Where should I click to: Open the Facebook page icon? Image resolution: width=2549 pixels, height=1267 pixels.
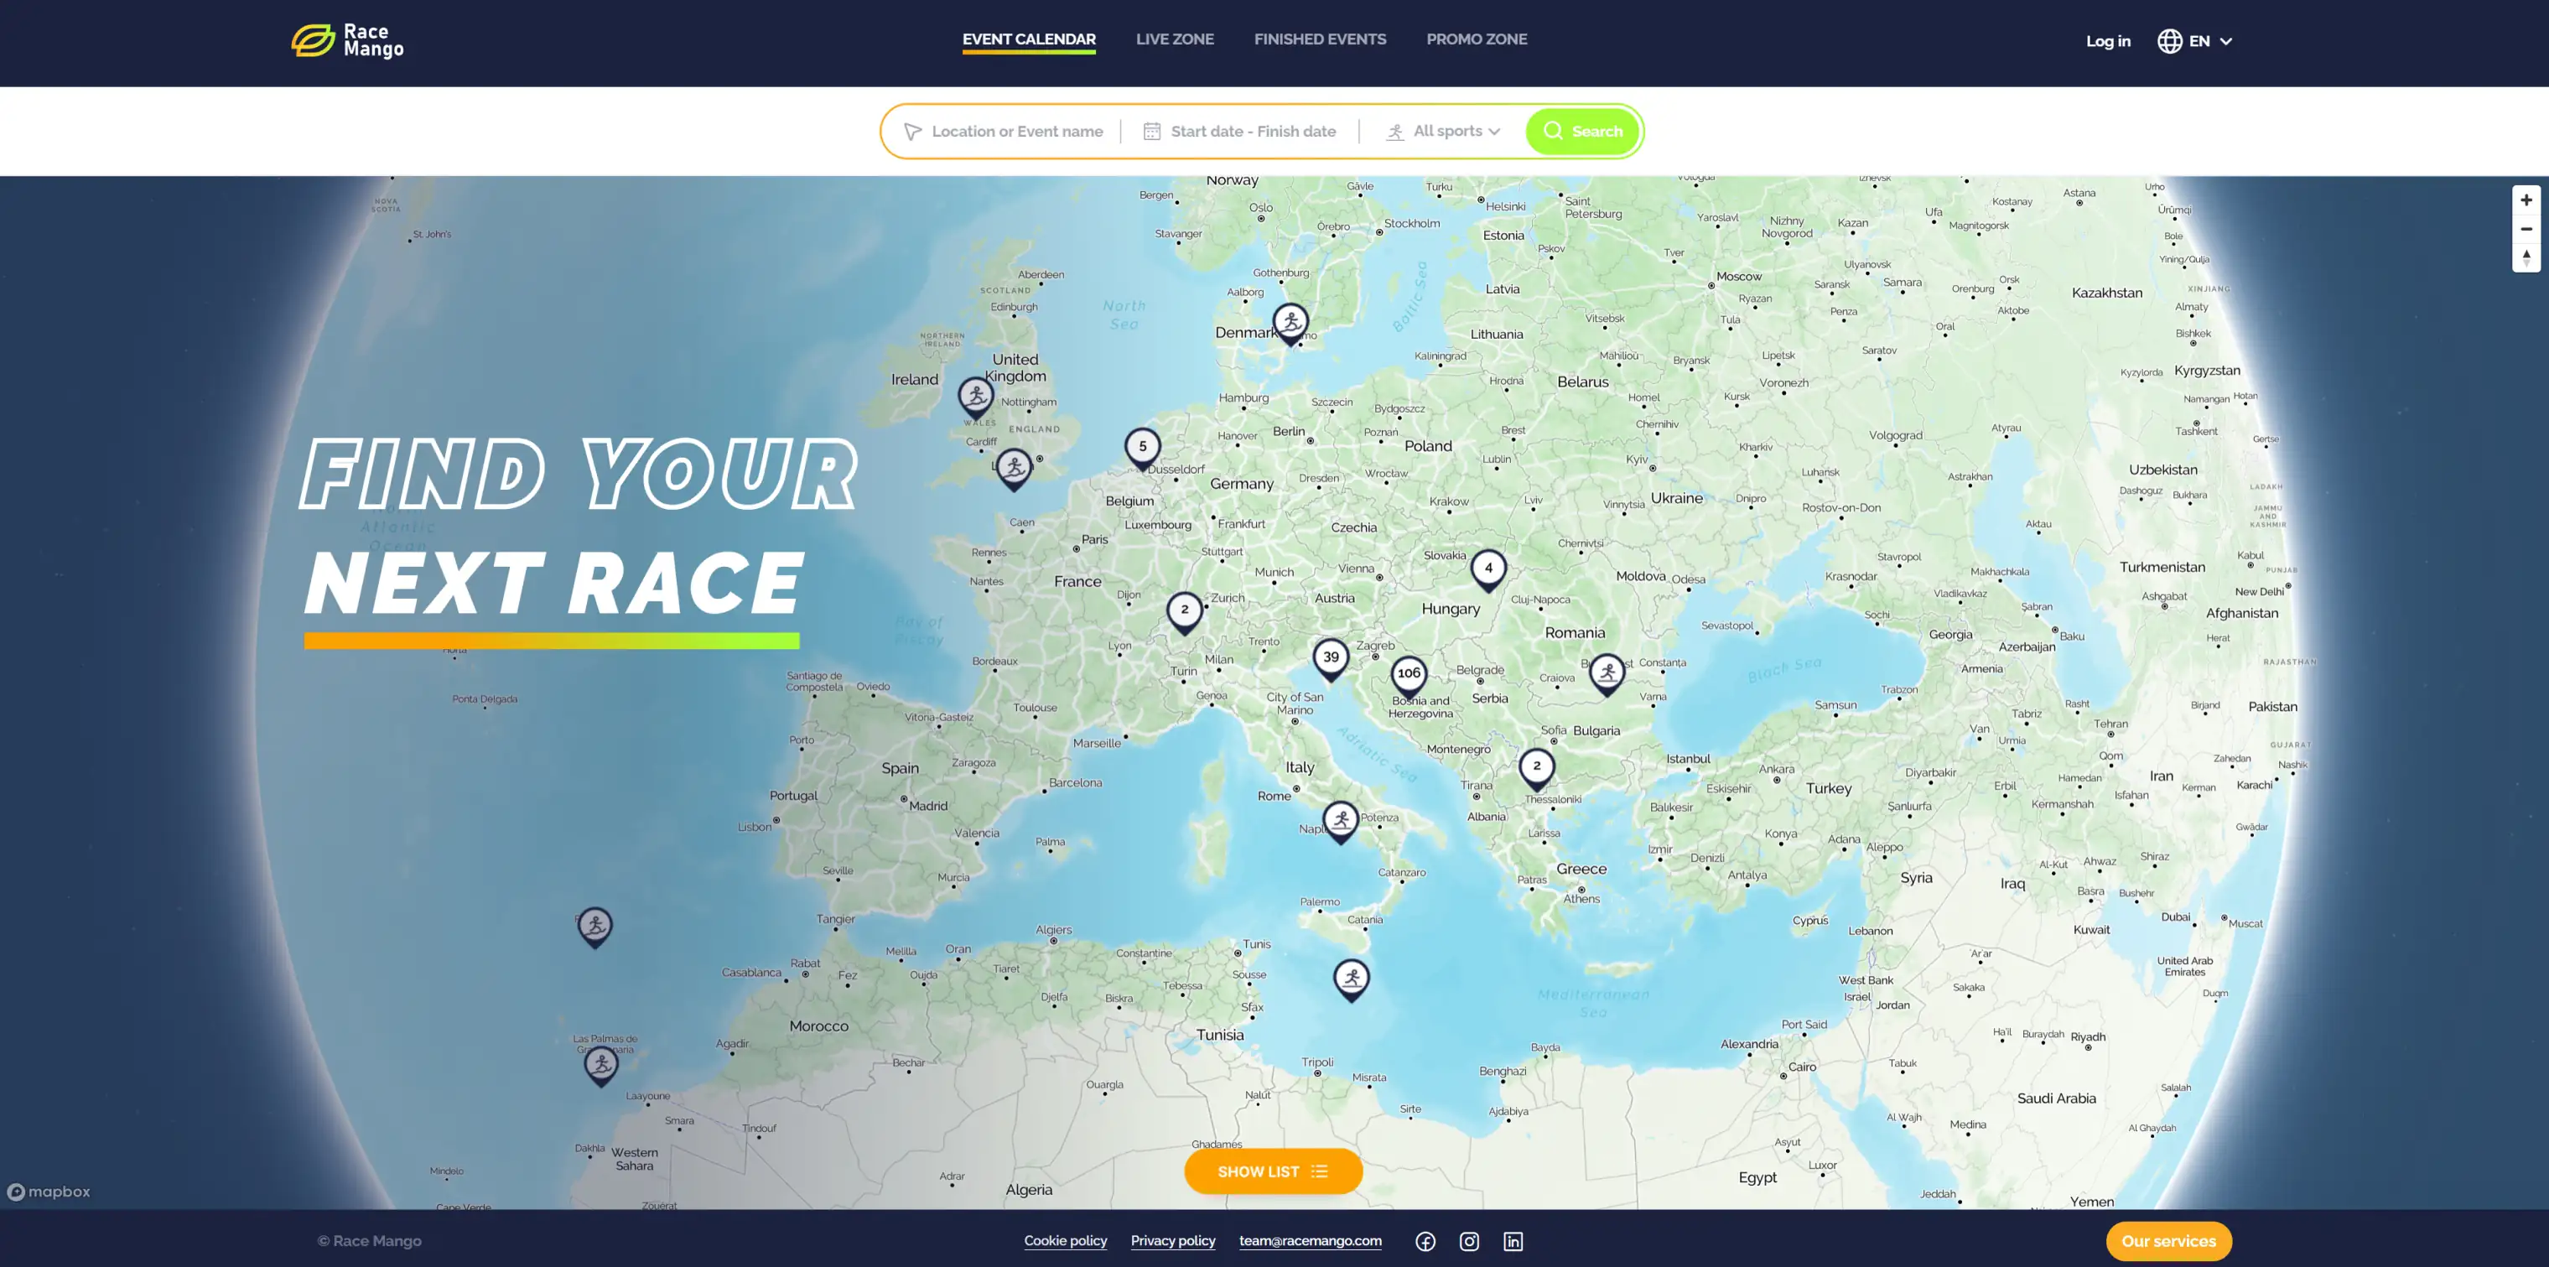pos(1425,1241)
